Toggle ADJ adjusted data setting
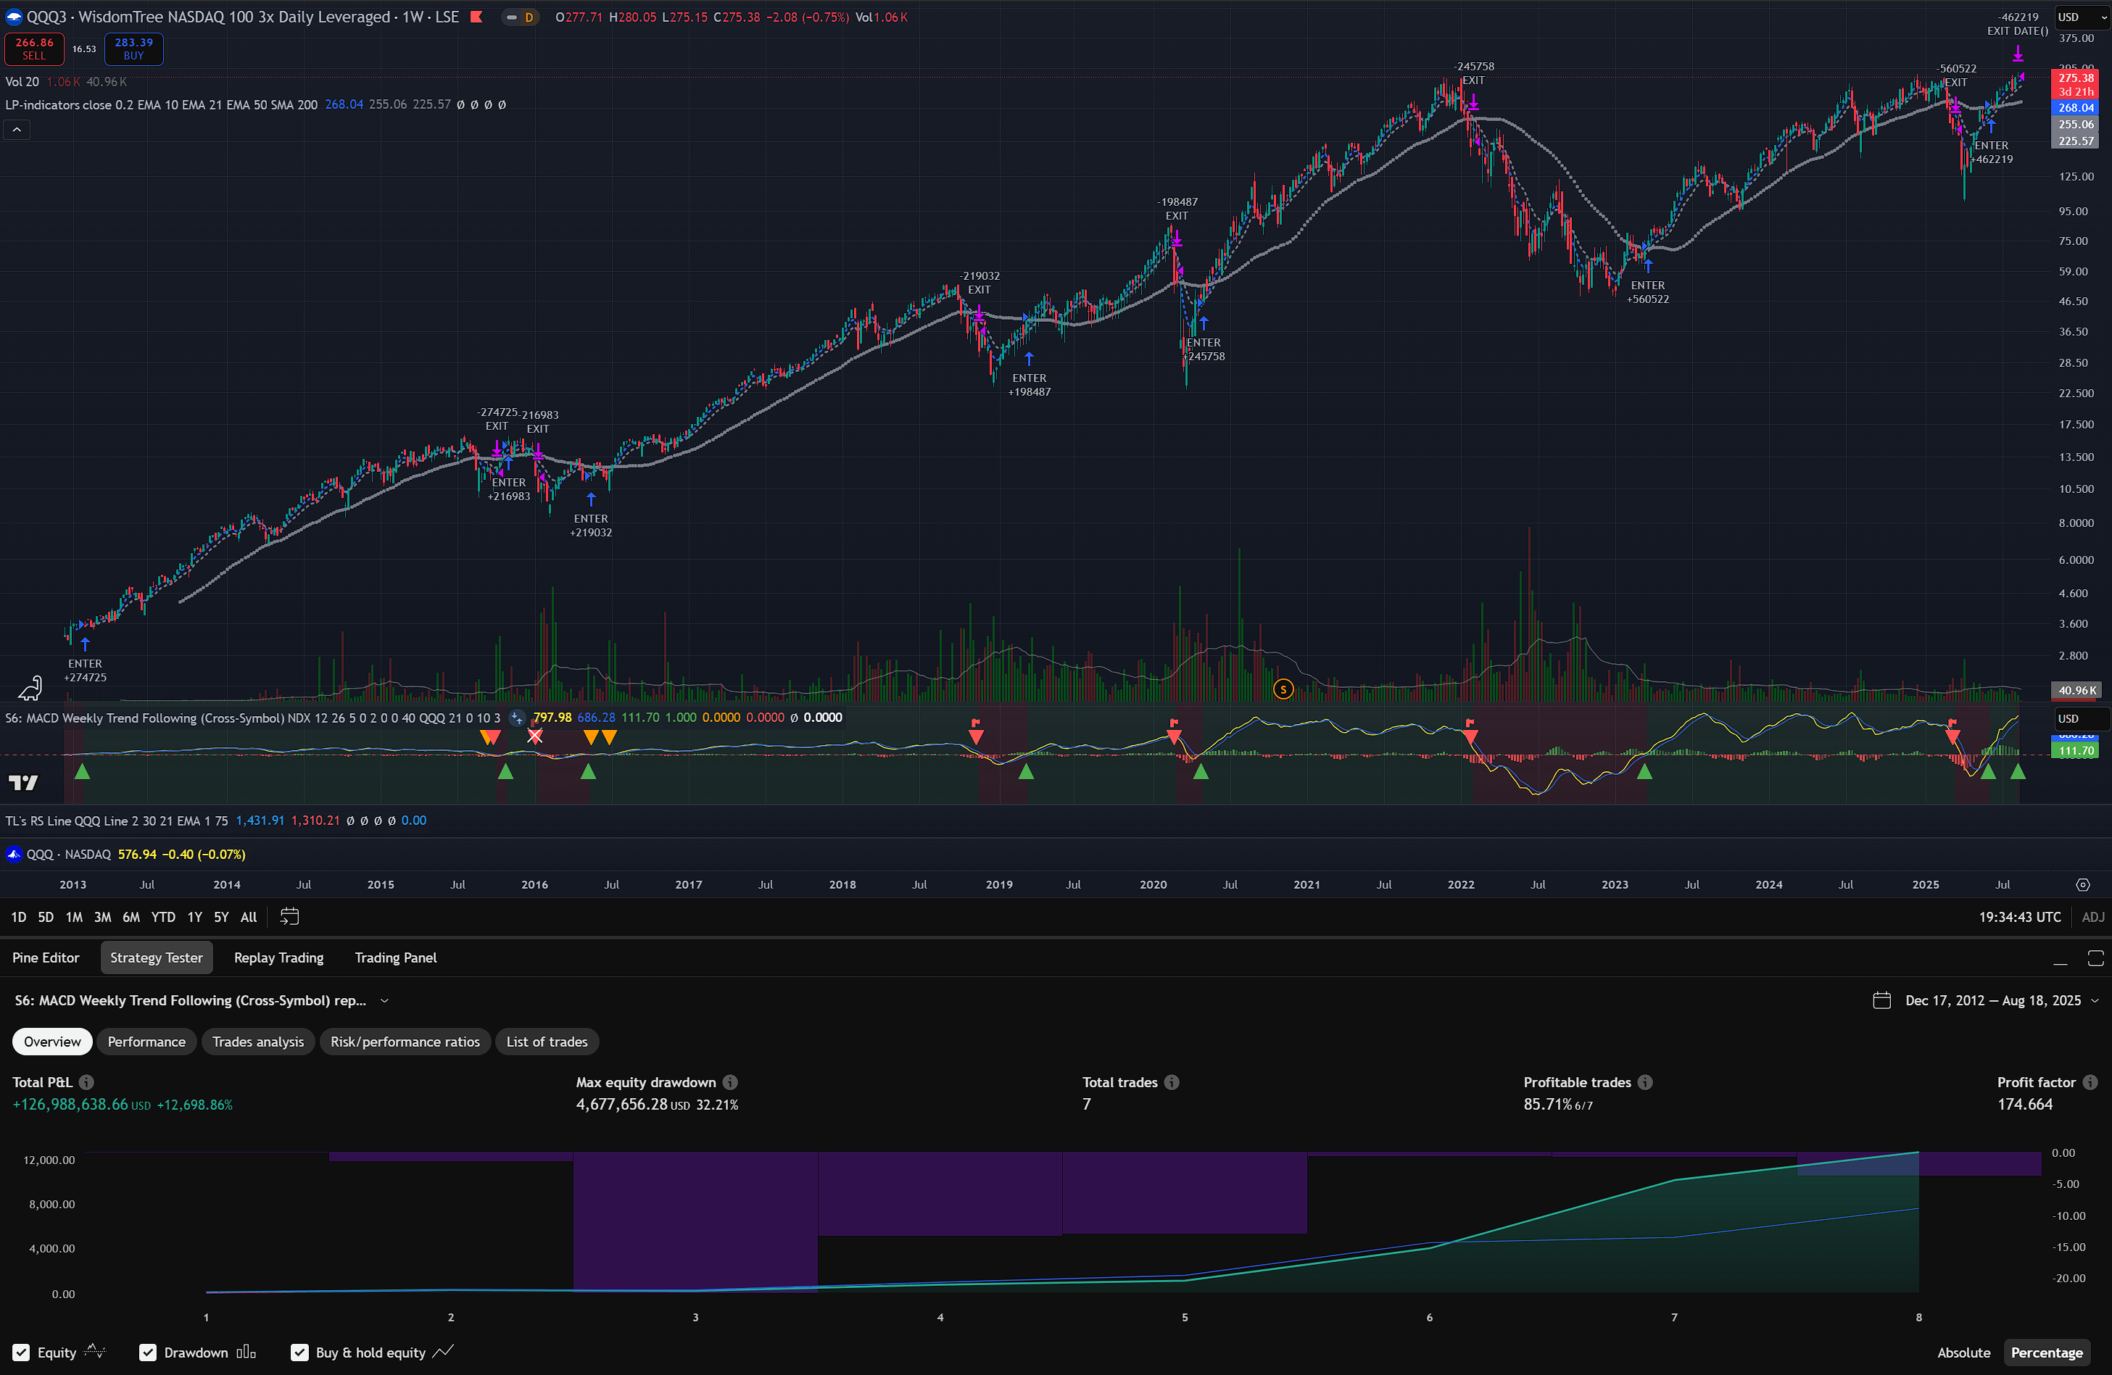Screen dimensions: 2112x1375 (x=2092, y=916)
